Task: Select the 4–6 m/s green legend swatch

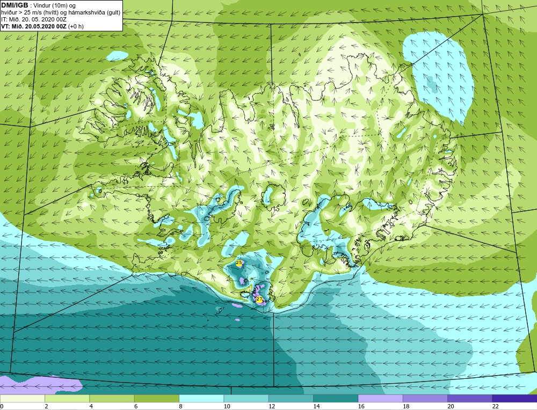Action: 112,398
